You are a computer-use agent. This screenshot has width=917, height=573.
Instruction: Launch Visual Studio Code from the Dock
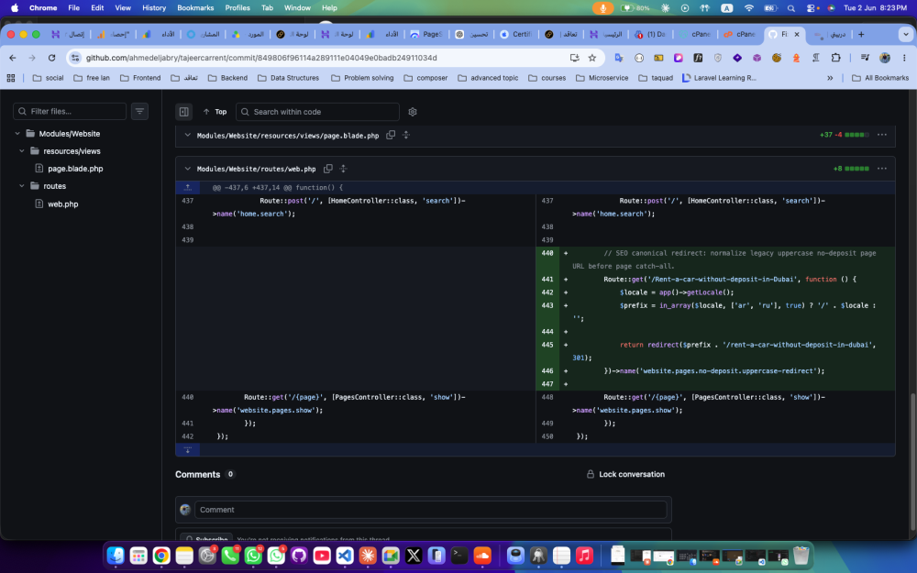(x=345, y=556)
